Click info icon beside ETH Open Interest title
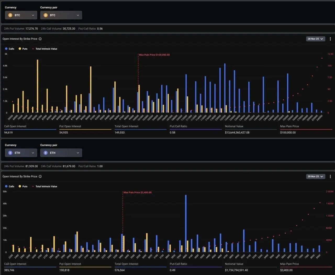335x275 pixels. pyautogui.click(x=40, y=176)
